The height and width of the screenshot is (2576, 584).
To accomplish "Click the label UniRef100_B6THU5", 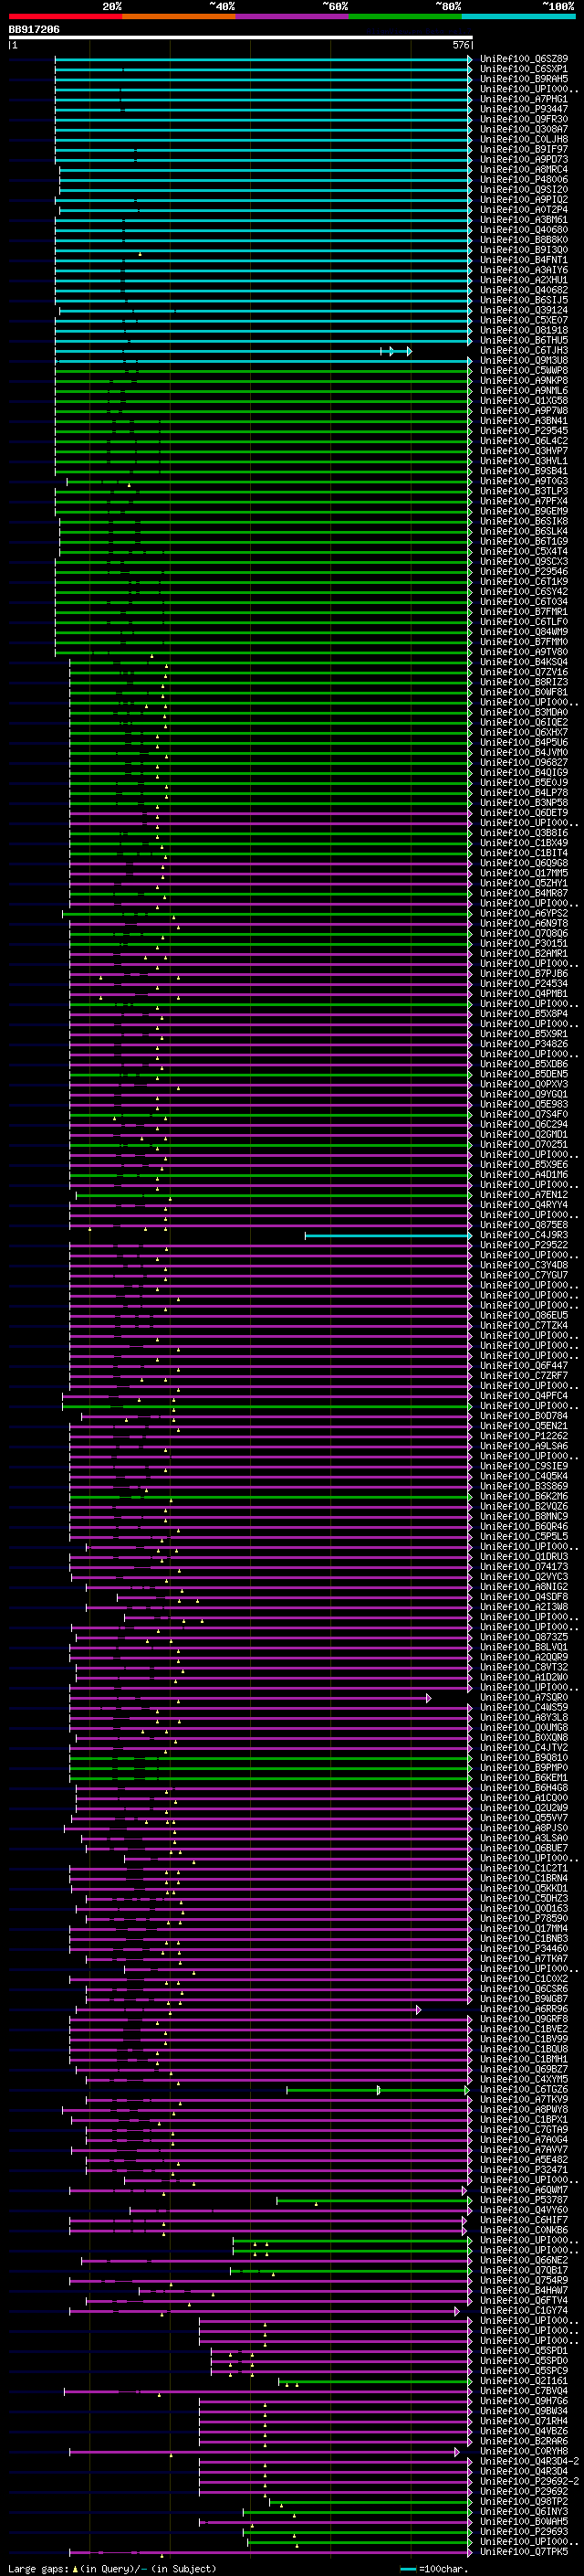I will [x=524, y=340].
